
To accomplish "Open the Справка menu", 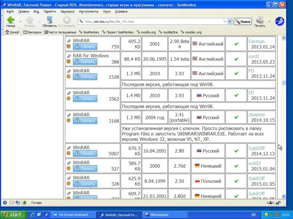I will coord(121,11).
